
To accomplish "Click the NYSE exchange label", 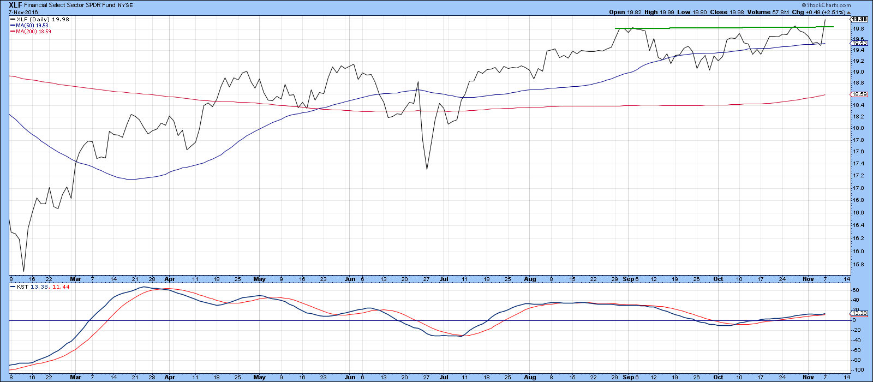I will (x=124, y=5).
